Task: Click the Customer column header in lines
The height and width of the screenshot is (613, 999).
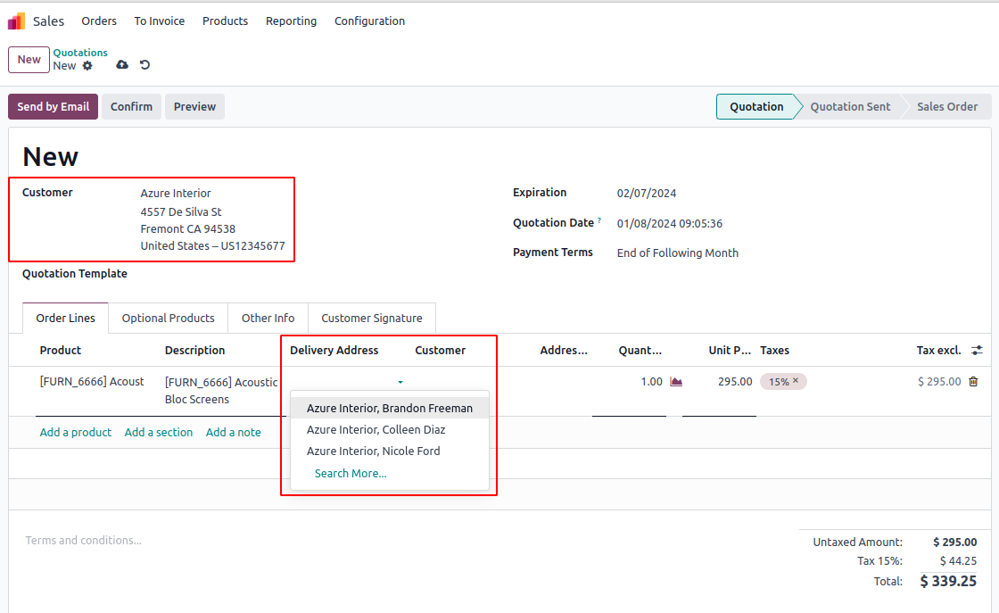Action: click(440, 350)
